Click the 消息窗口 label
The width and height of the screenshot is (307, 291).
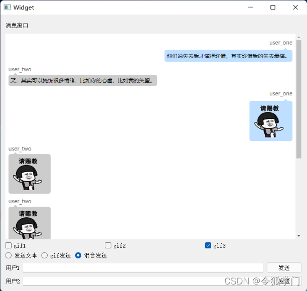pyautogui.click(x=17, y=26)
